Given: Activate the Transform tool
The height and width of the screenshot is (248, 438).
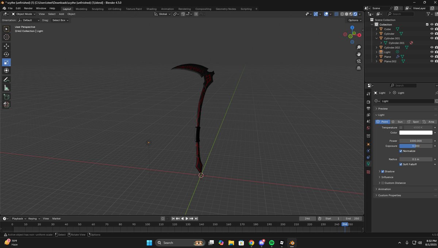Looking at the screenshot, I should coord(7,70).
